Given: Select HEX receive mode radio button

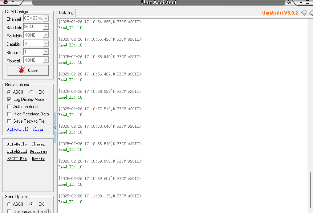Looking at the screenshot, I should tap(31, 92).
